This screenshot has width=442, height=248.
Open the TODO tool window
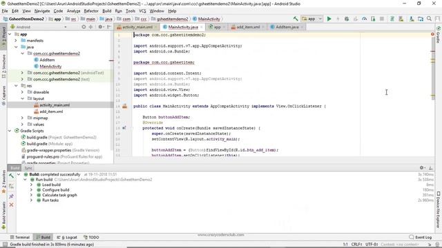click(91, 237)
